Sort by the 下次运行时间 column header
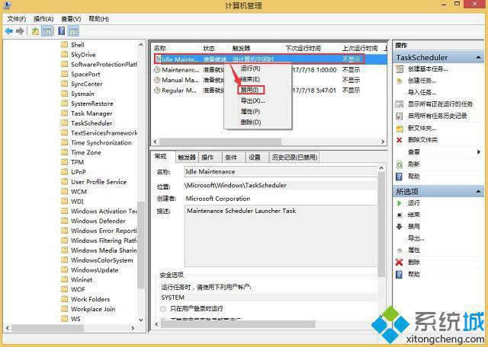This screenshot has height=347, width=488. tap(303, 48)
